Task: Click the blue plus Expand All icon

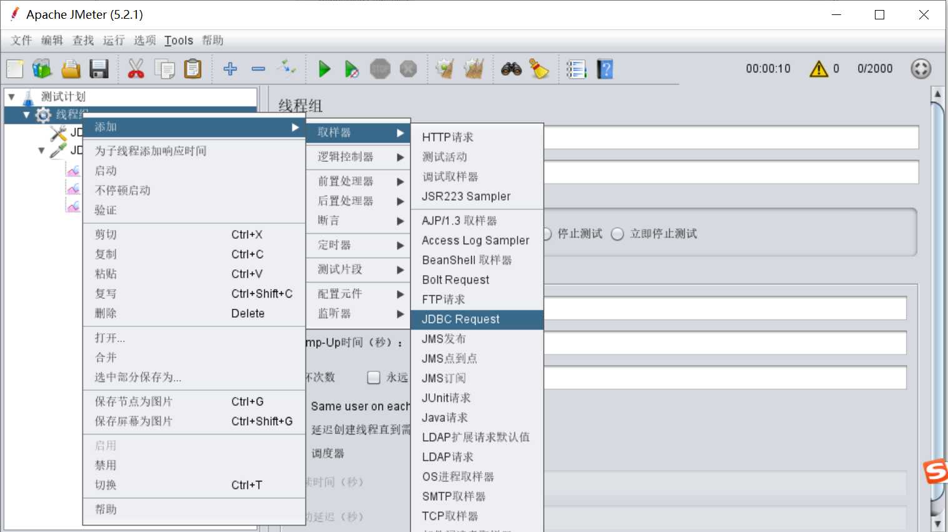Action: pos(230,69)
